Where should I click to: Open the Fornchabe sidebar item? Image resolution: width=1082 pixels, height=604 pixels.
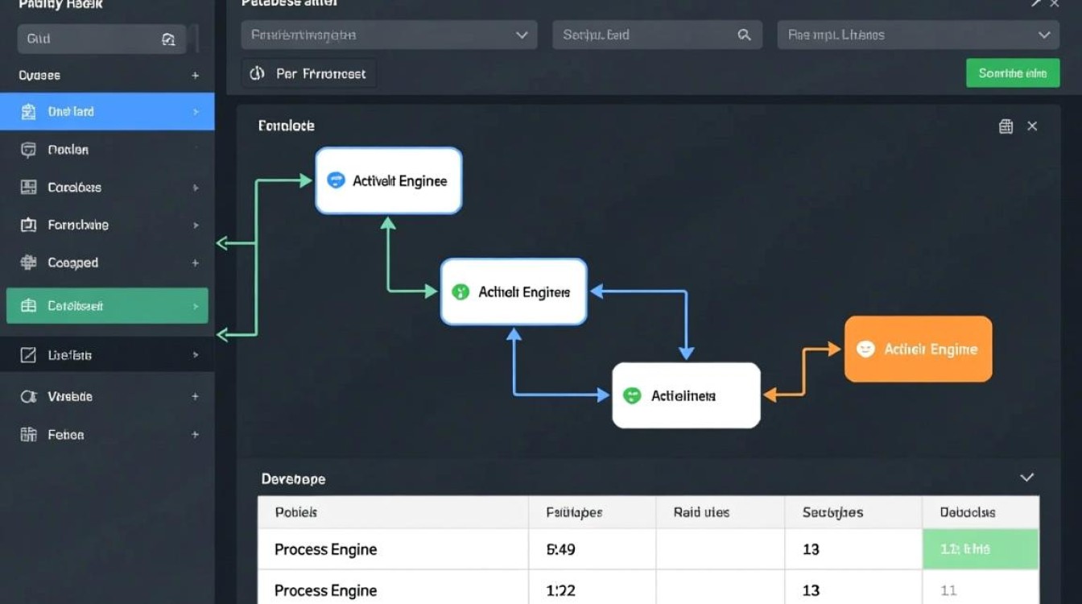point(78,225)
